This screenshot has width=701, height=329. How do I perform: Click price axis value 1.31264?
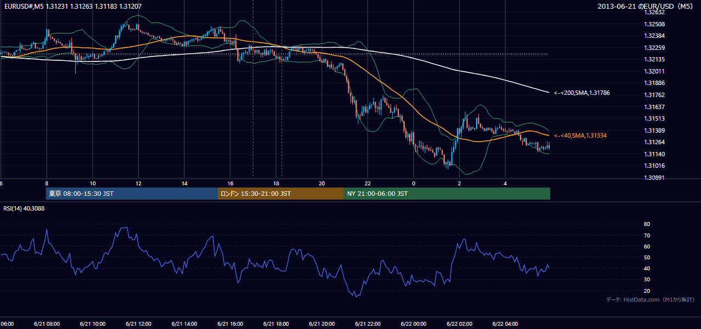pyautogui.click(x=654, y=142)
